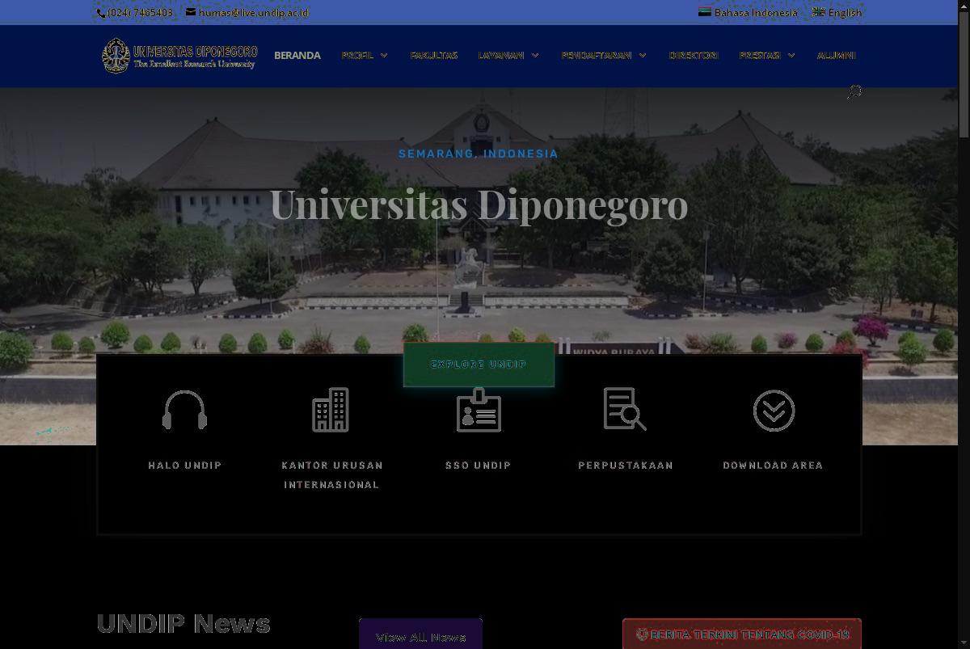
Task: Go to the Beranda menu item
Action: coord(297,55)
